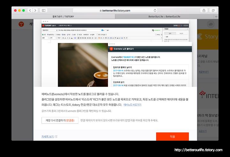Toggle the Safari sidebar button
This screenshot has height=157, width=230.
43,11
